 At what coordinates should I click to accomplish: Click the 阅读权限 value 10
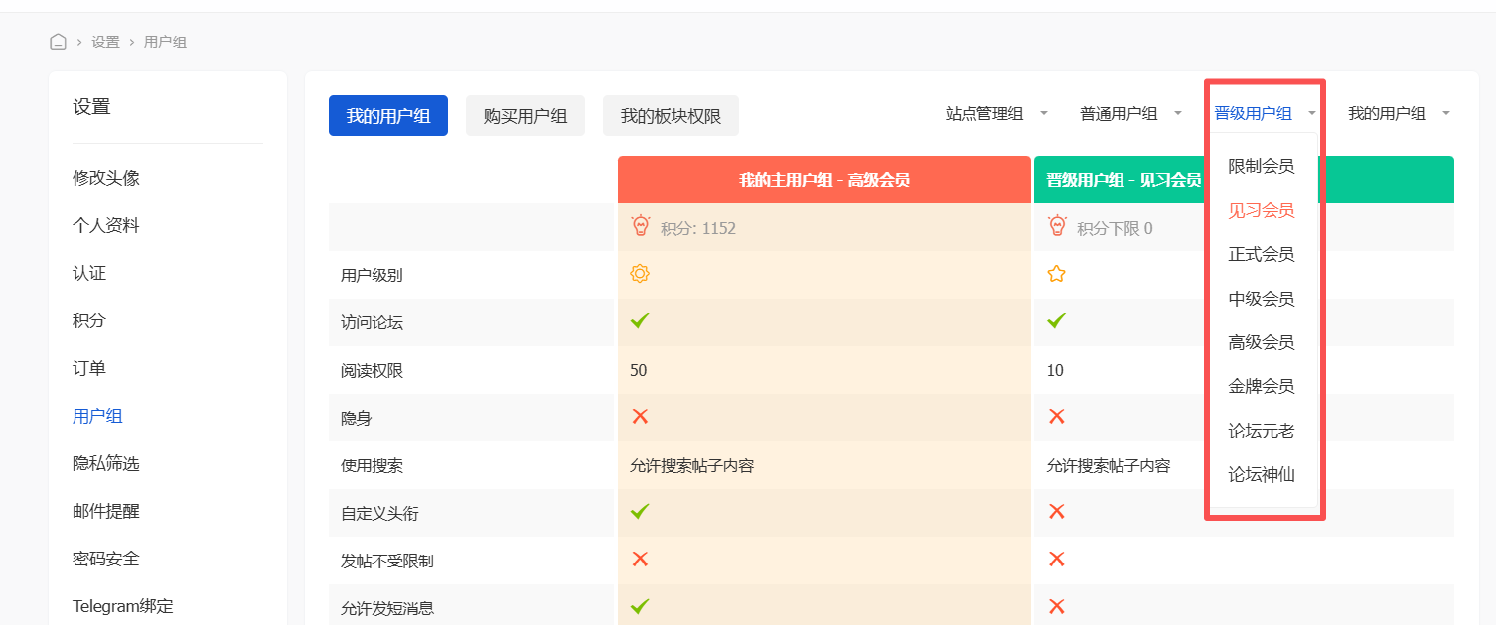[x=1055, y=370]
